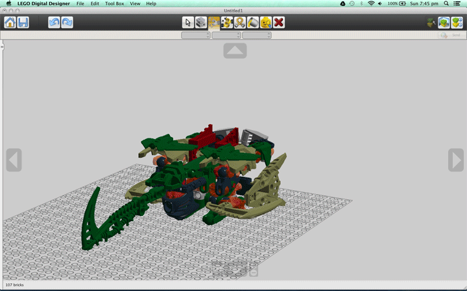Open Time Machine status icon
This screenshot has width=467, height=291.
click(352, 4)
